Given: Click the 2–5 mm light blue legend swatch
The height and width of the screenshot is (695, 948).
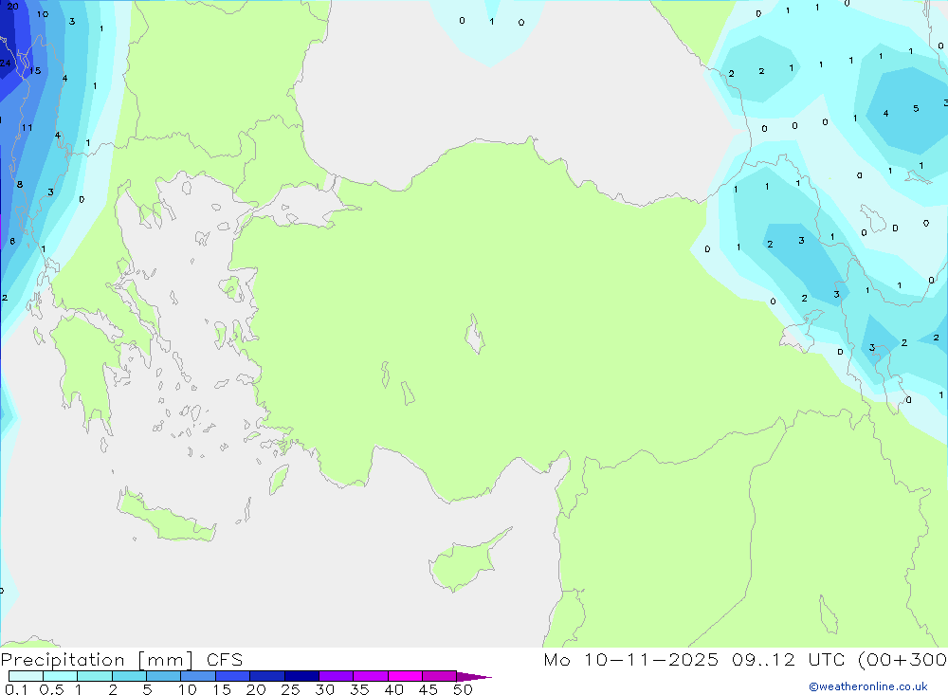Looking at the screenshot, I should 129,676.
